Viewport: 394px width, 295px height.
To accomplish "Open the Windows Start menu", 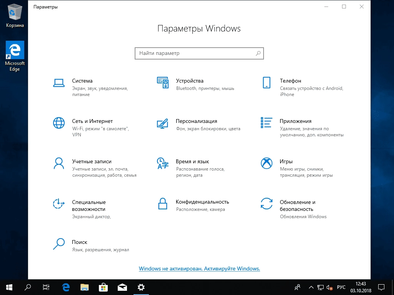I will pyautogui.click(x=9, y=287).
